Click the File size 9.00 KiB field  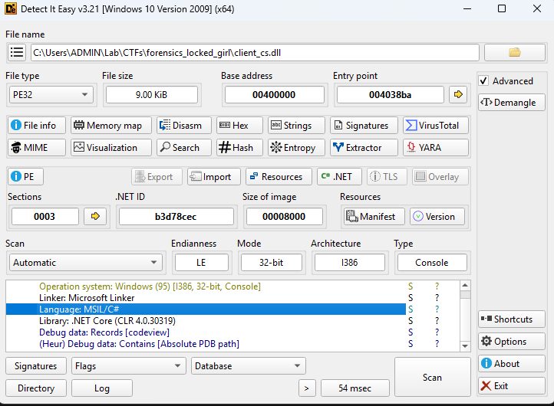pos(152,94)
